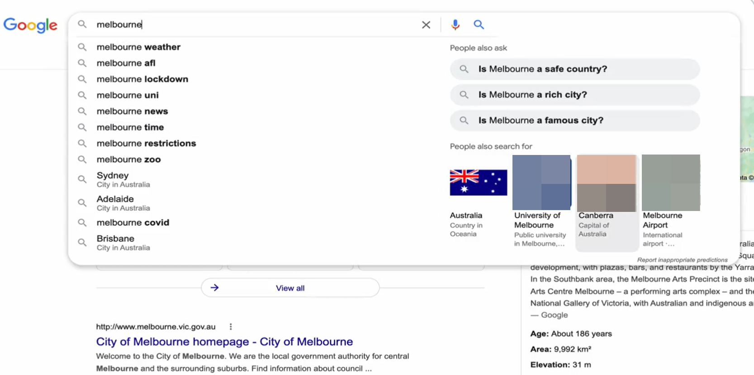Open 'City of Melbourne homepage' result link
Screen dimensions: 754x375
(224, 342)
